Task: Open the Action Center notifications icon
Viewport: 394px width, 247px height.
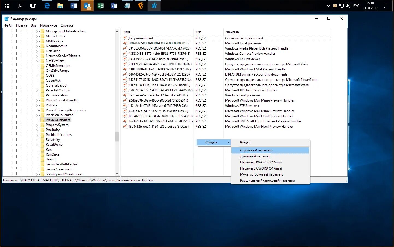Action: (385, 6)
